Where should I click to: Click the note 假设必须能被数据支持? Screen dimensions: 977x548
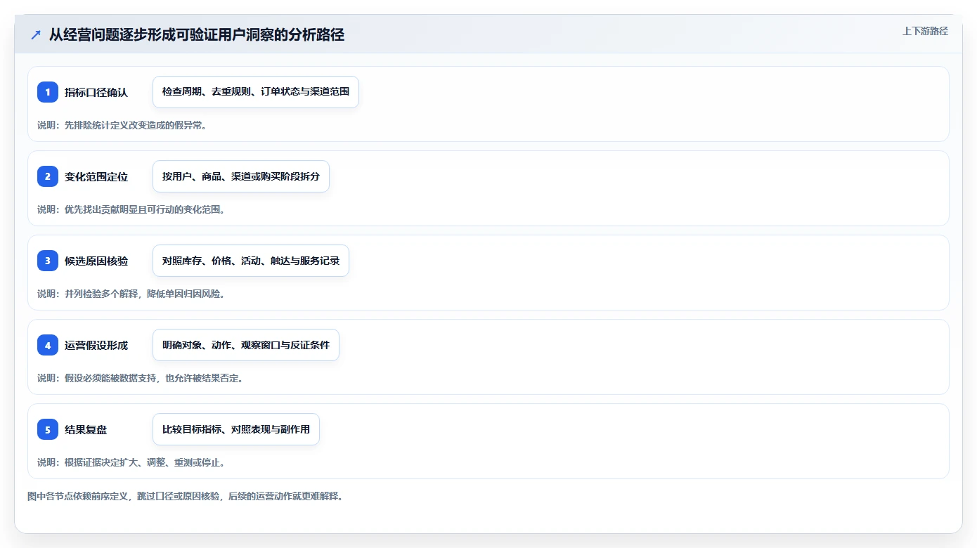click(x=110, y=378)
